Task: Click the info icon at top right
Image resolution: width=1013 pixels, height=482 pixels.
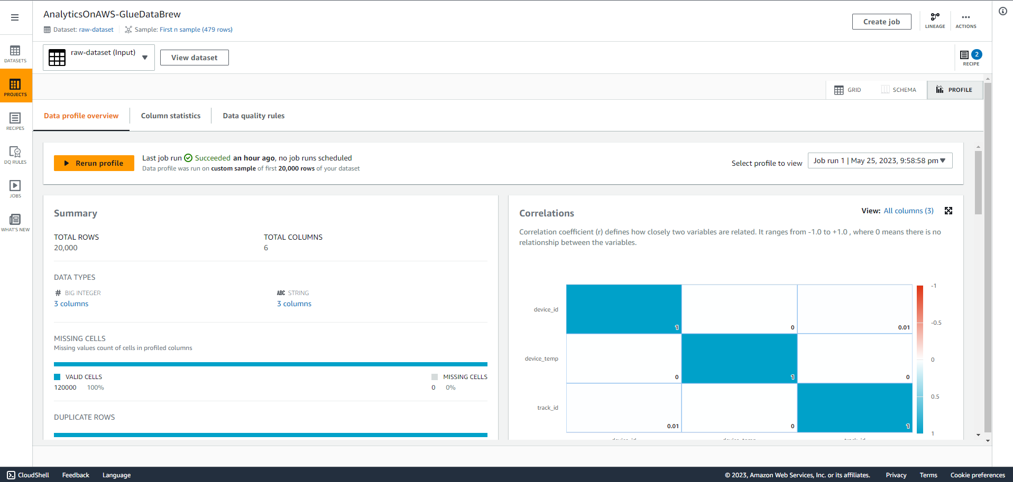Action: point(1003,11)
